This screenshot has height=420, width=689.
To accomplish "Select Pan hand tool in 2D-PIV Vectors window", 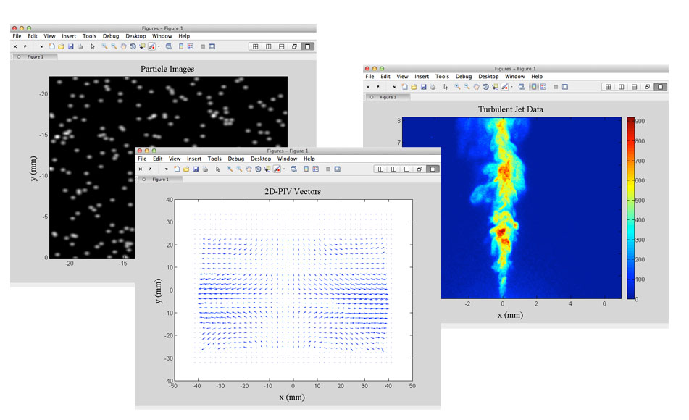I will click(249, 169).
